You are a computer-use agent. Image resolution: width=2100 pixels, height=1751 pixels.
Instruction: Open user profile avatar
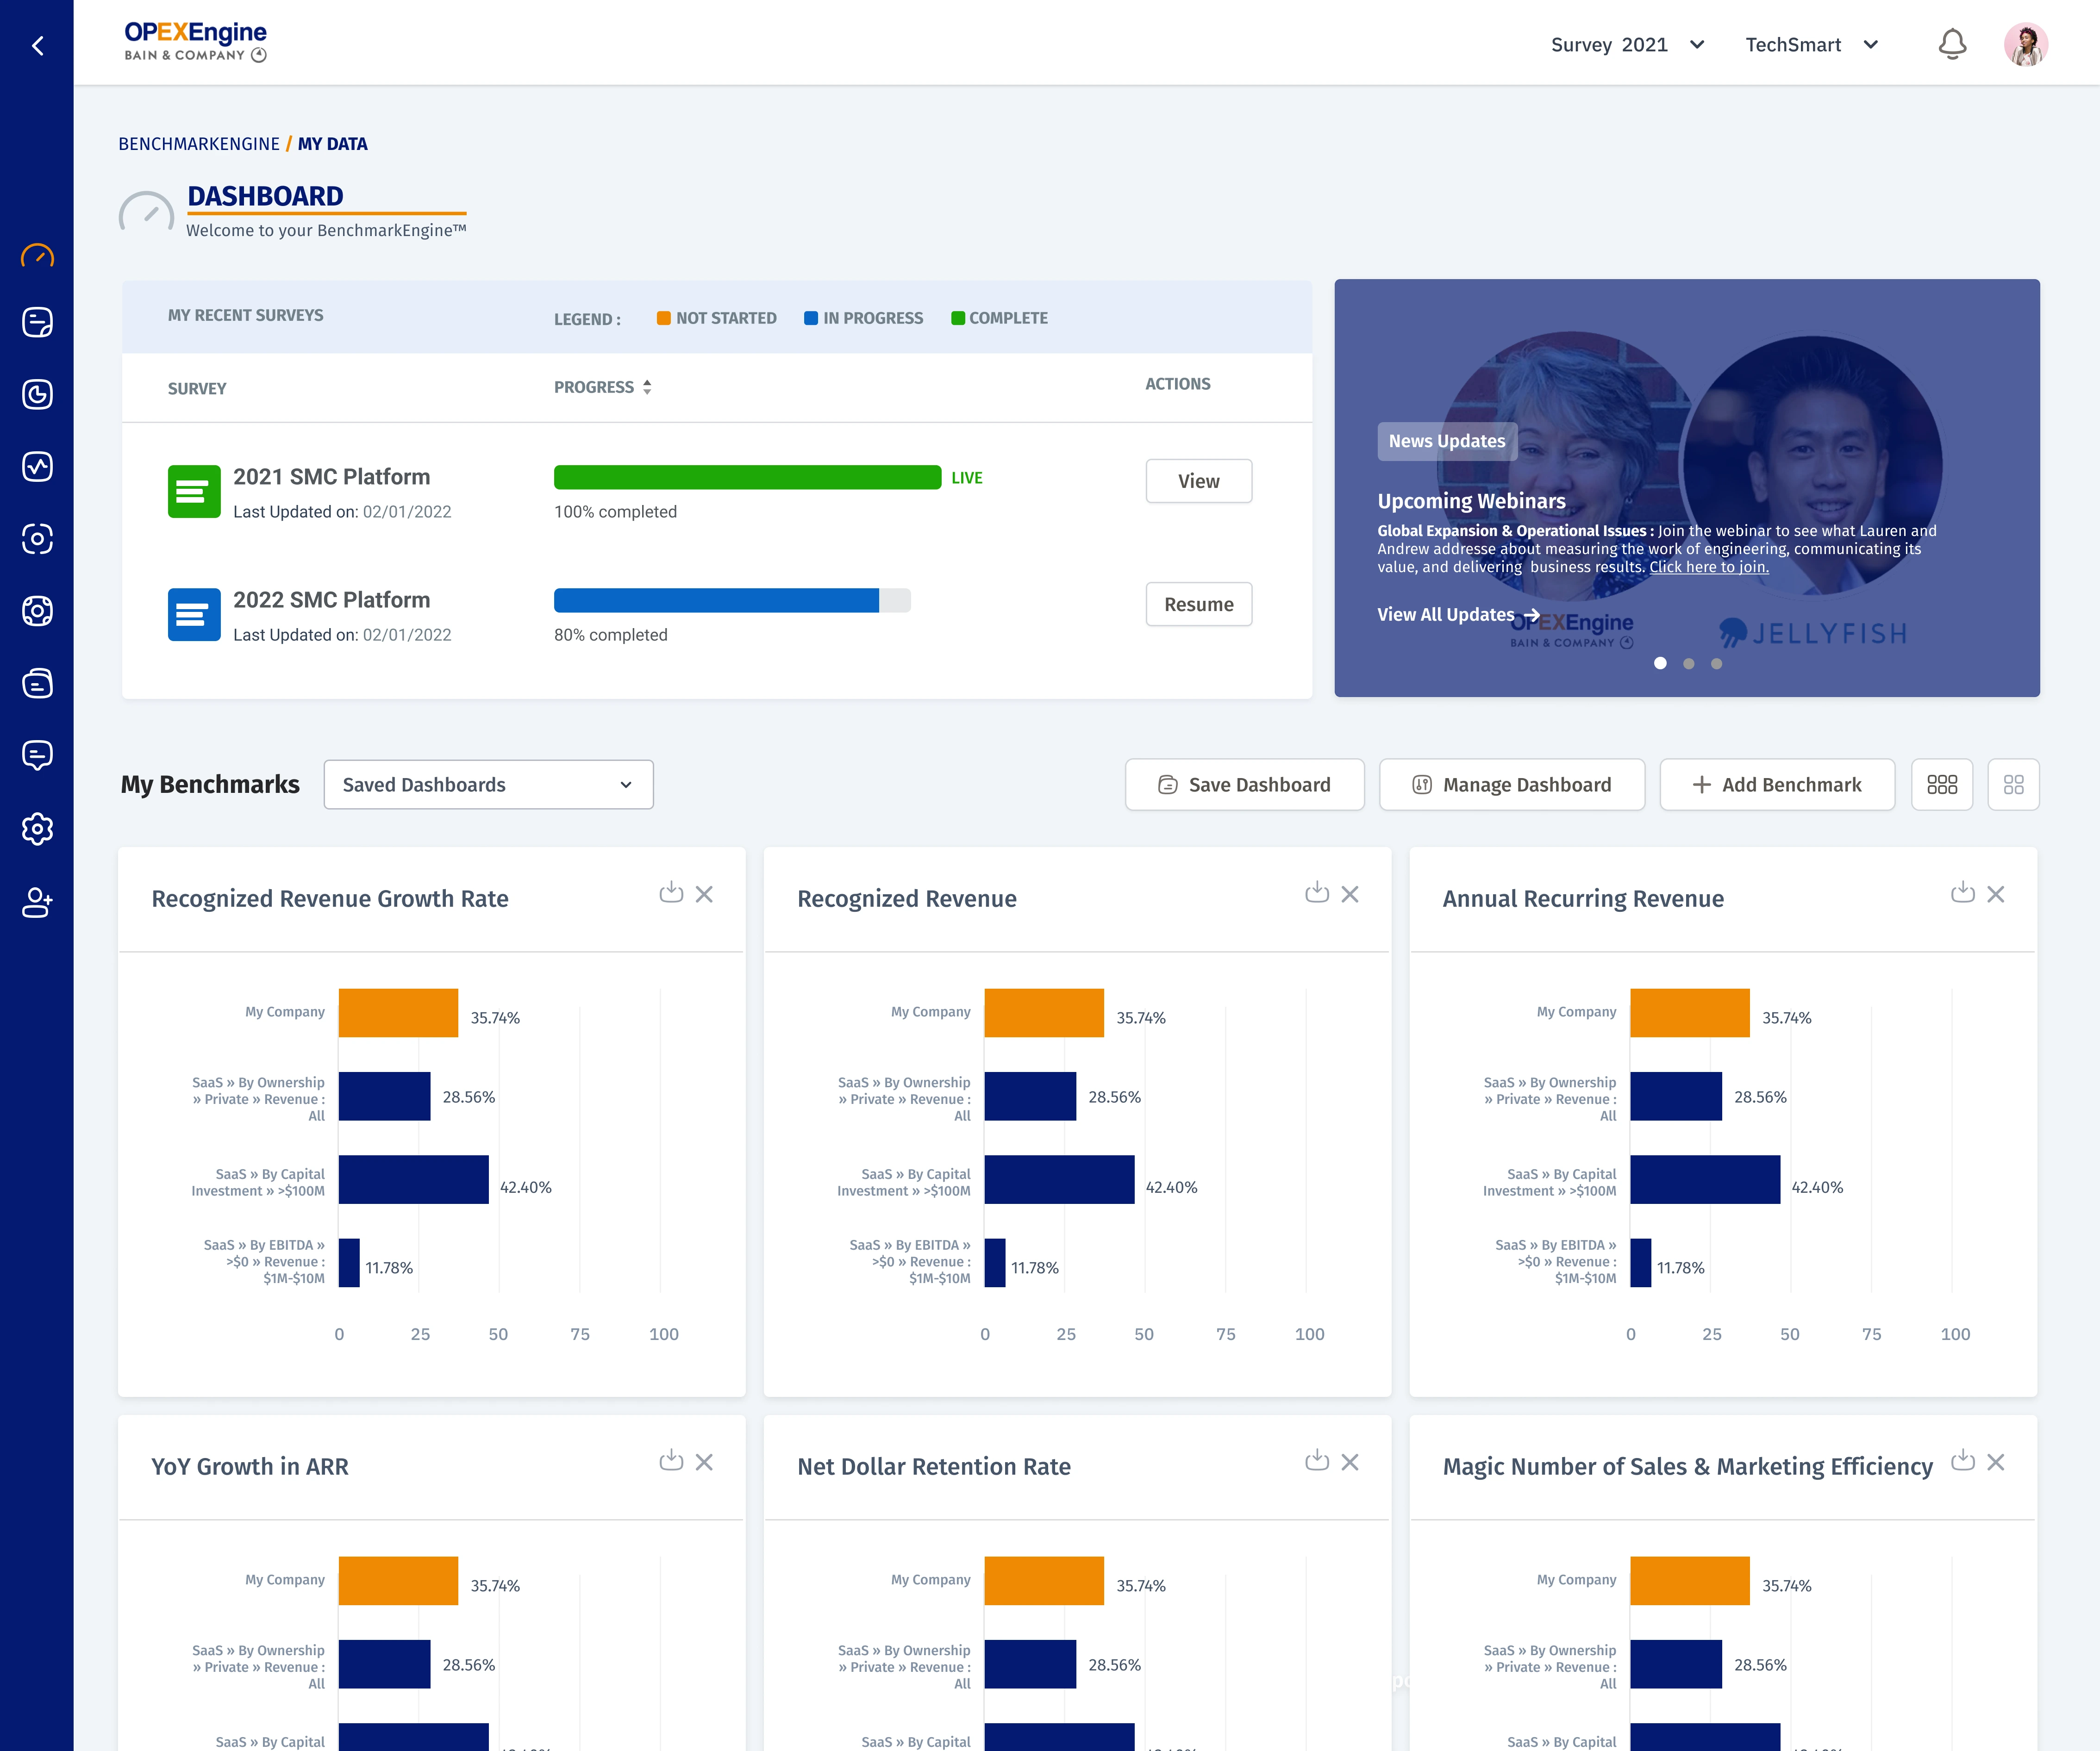pyautogui.click(x=2026, y=44)
